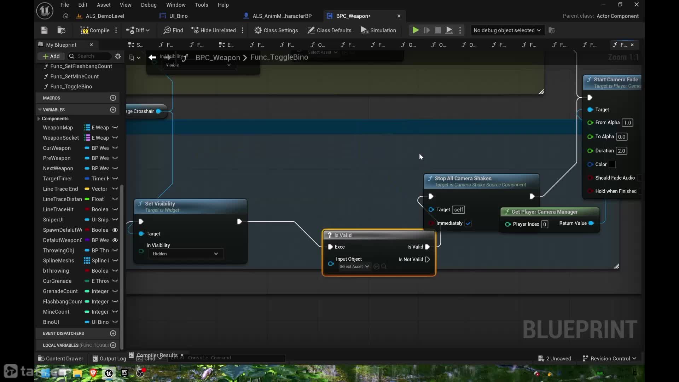Add a new event dispatcher
The width and height of the screenshot is (679, 382).
click(113, 334)
